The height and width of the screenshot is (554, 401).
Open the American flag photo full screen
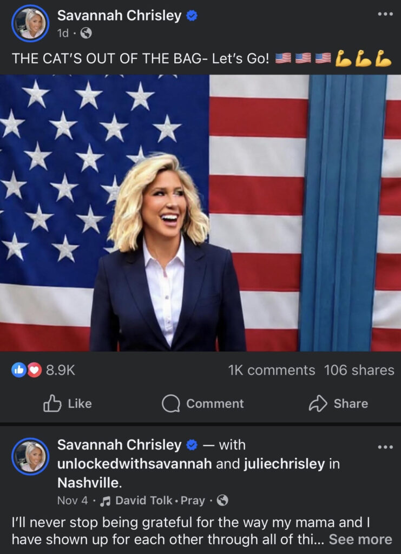click(x=200, y=213)
